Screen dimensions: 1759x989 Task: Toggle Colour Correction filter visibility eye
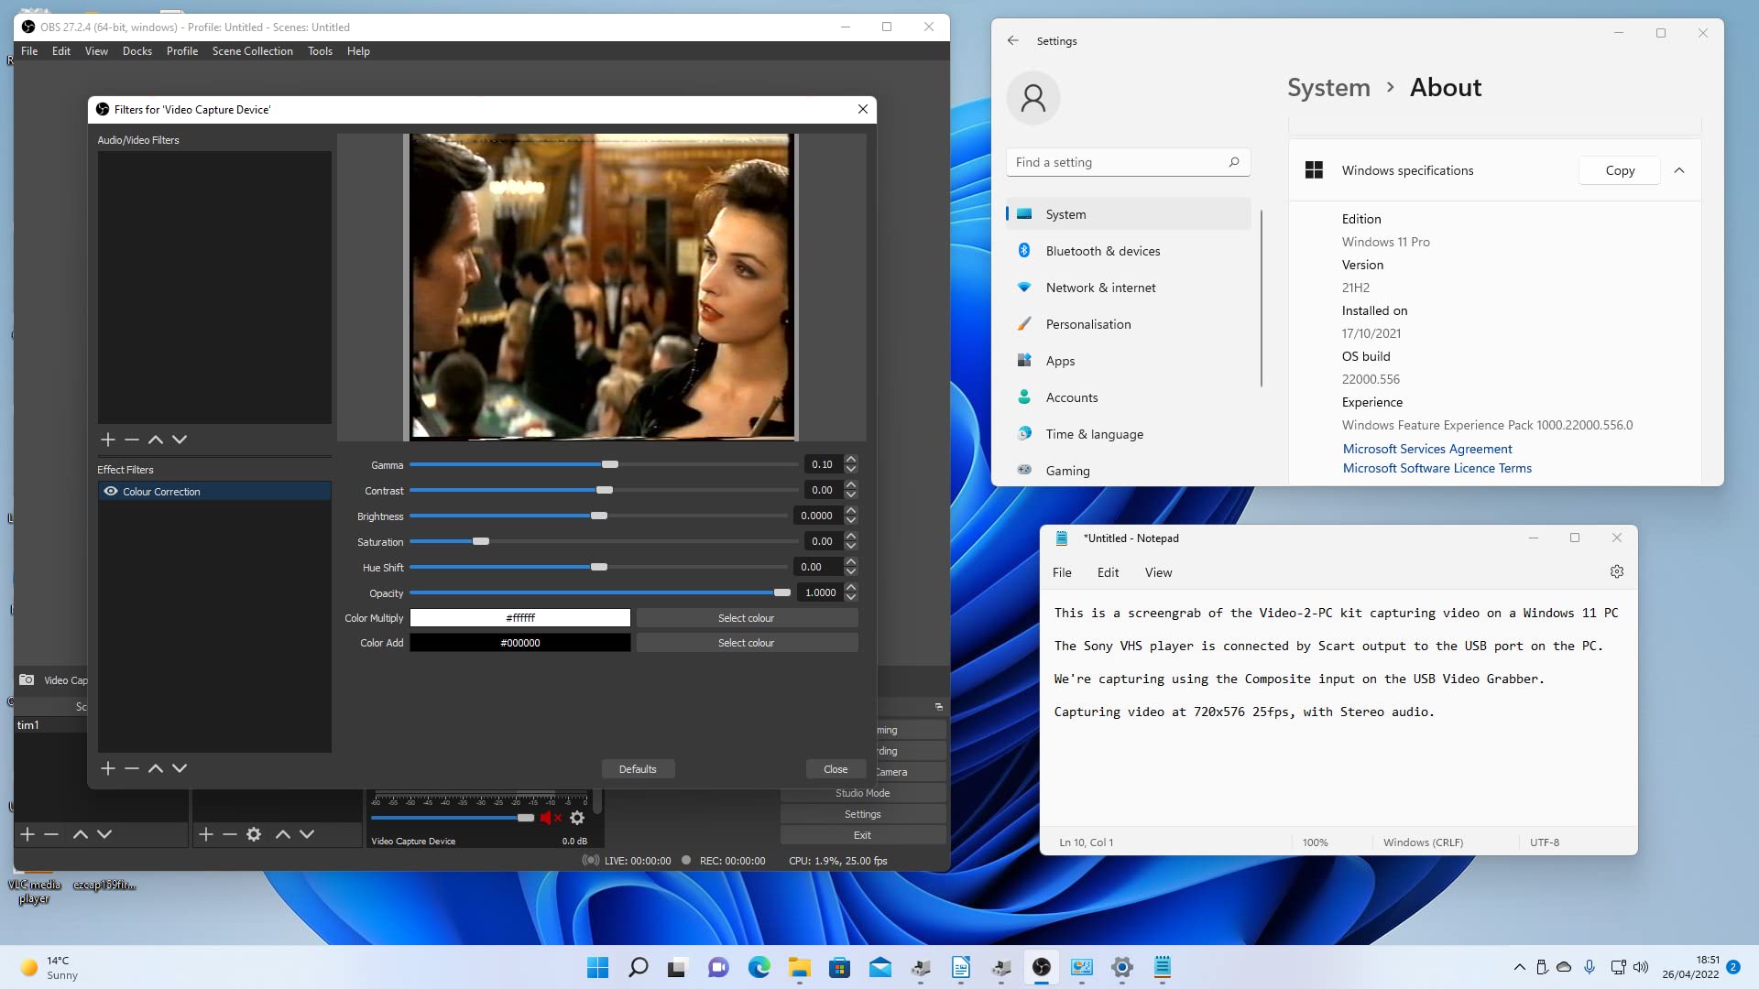[111, 492]
